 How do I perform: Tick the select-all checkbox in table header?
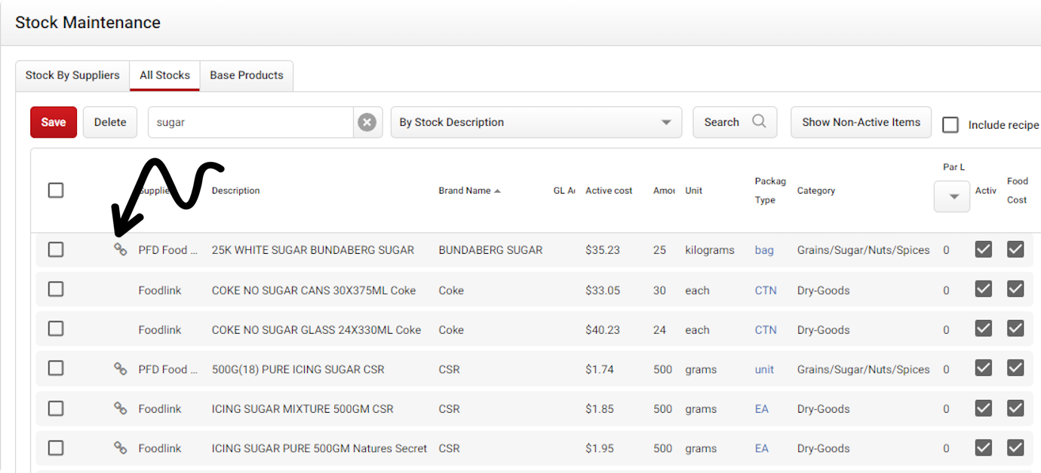(x=56, y=191)
